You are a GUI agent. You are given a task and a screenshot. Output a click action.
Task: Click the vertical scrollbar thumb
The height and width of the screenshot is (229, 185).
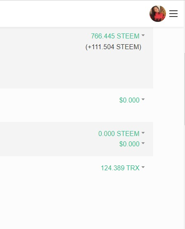185,89
